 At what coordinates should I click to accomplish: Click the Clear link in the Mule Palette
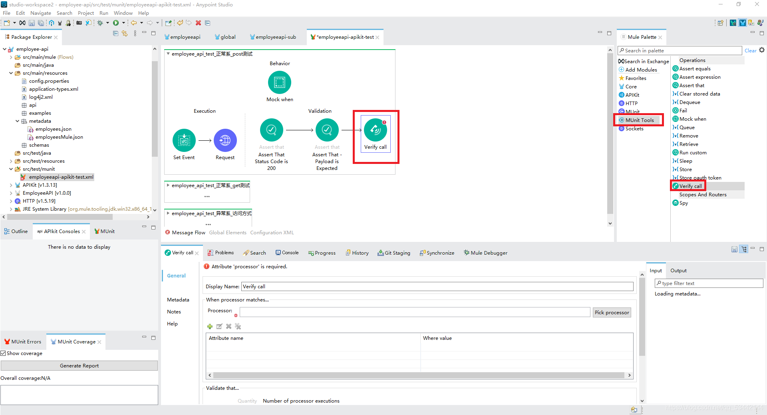point(750,50)
